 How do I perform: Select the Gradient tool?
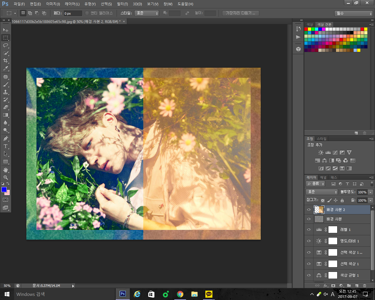pos(6,115)
